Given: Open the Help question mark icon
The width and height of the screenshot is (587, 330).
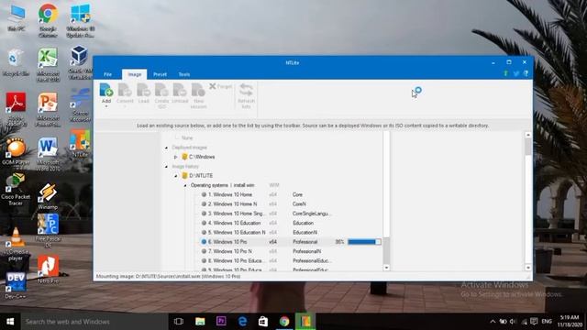Looking at the screenshot, I should pyautogui.click(x=526, y=73).
